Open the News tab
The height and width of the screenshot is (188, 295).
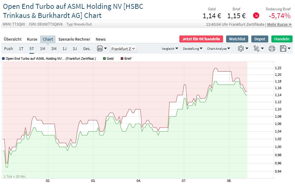(101, 39)
